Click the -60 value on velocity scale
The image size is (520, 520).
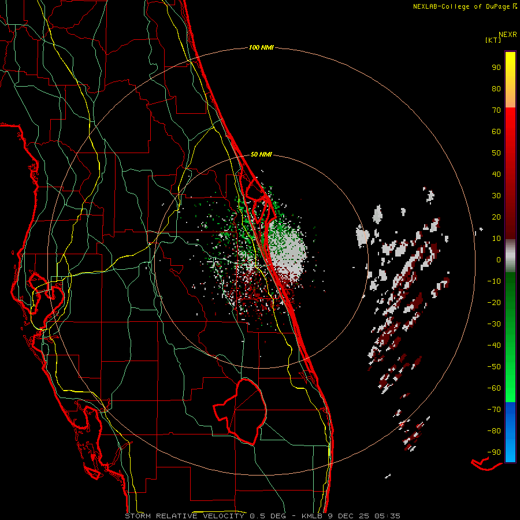pyautogui.click(x=494, y=388)
